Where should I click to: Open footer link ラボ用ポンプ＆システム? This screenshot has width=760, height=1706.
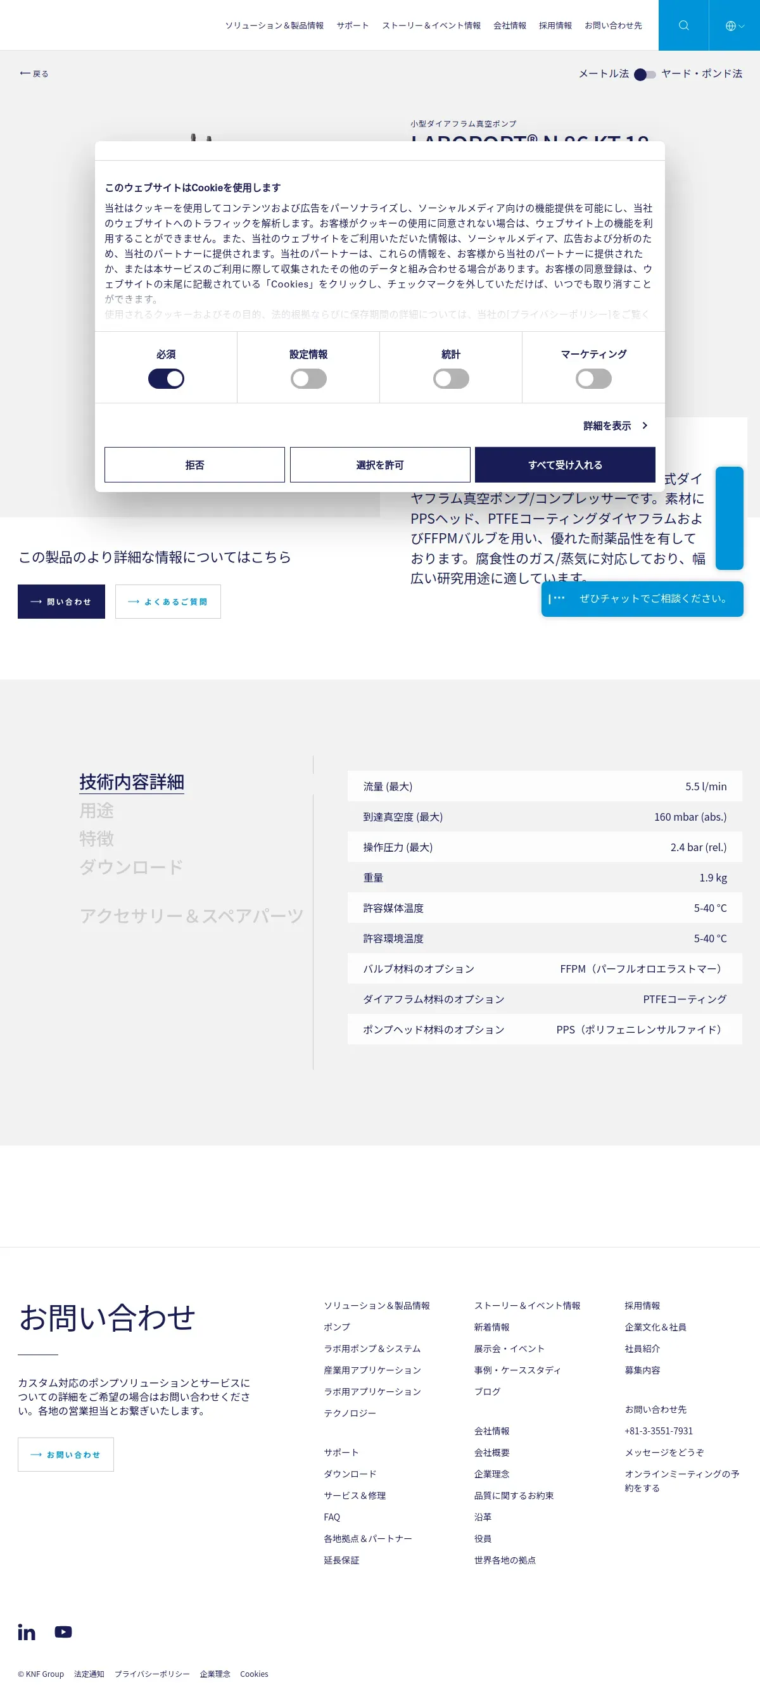pos(372,1348)
